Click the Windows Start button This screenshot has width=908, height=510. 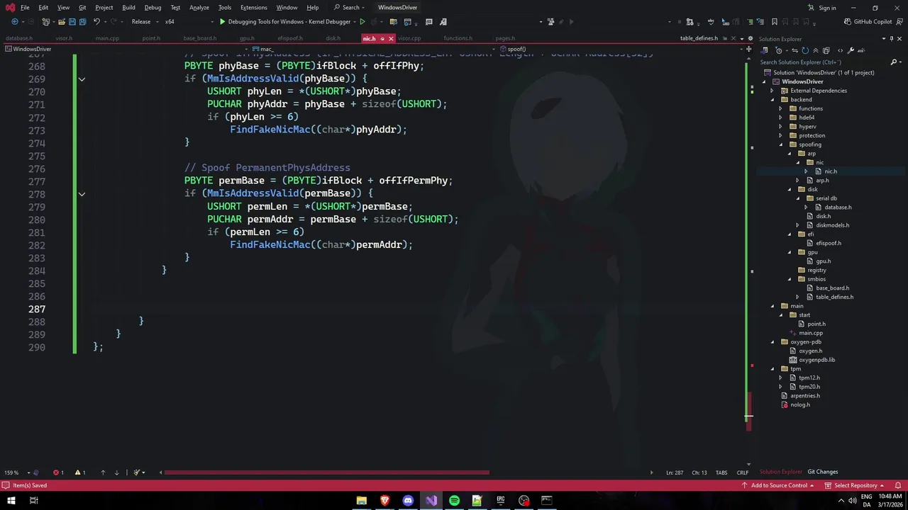point(11,500)
